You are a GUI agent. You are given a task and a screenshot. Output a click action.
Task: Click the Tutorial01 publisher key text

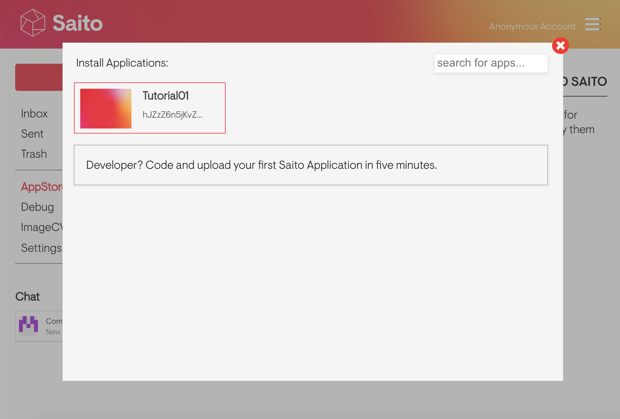click(172, 115)
